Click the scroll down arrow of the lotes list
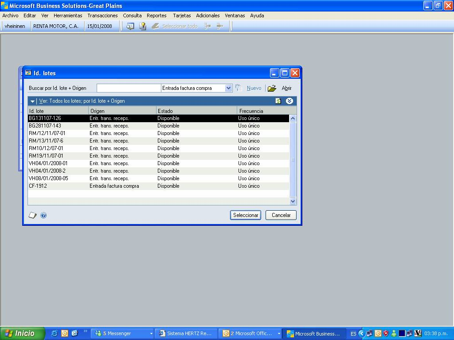Viewport: 454px width, 340px height. [293, 201]
